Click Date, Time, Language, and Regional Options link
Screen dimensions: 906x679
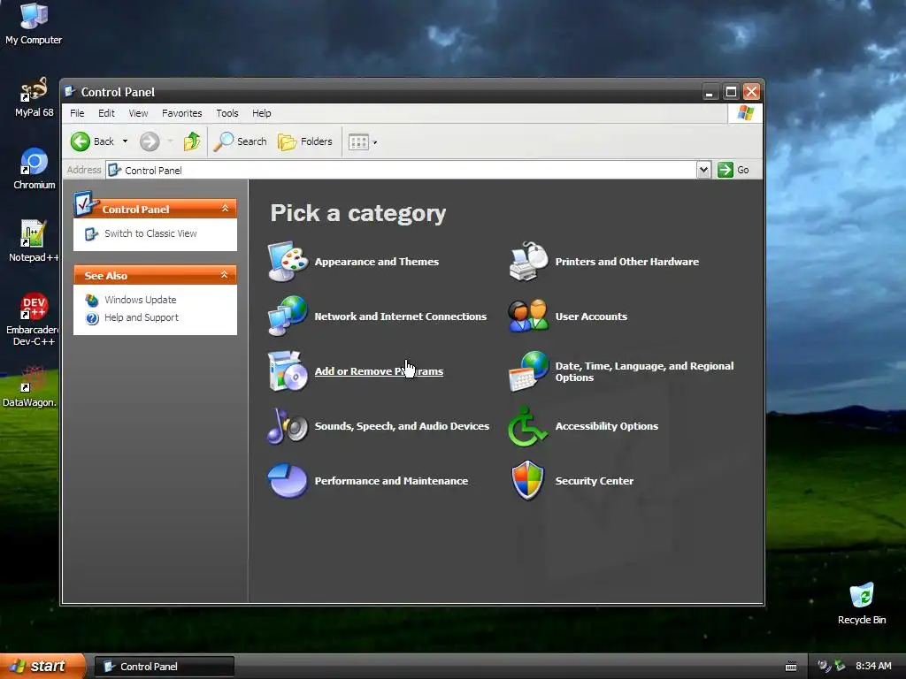coord(644,371)
